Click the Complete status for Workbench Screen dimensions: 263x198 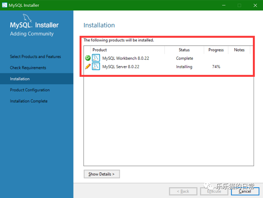tap(184, 58)
